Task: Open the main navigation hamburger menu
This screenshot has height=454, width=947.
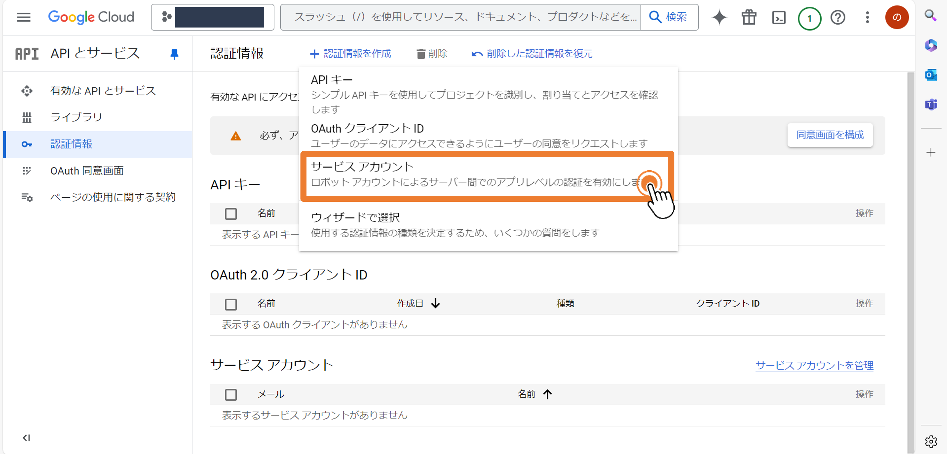Action: point(24,17)
